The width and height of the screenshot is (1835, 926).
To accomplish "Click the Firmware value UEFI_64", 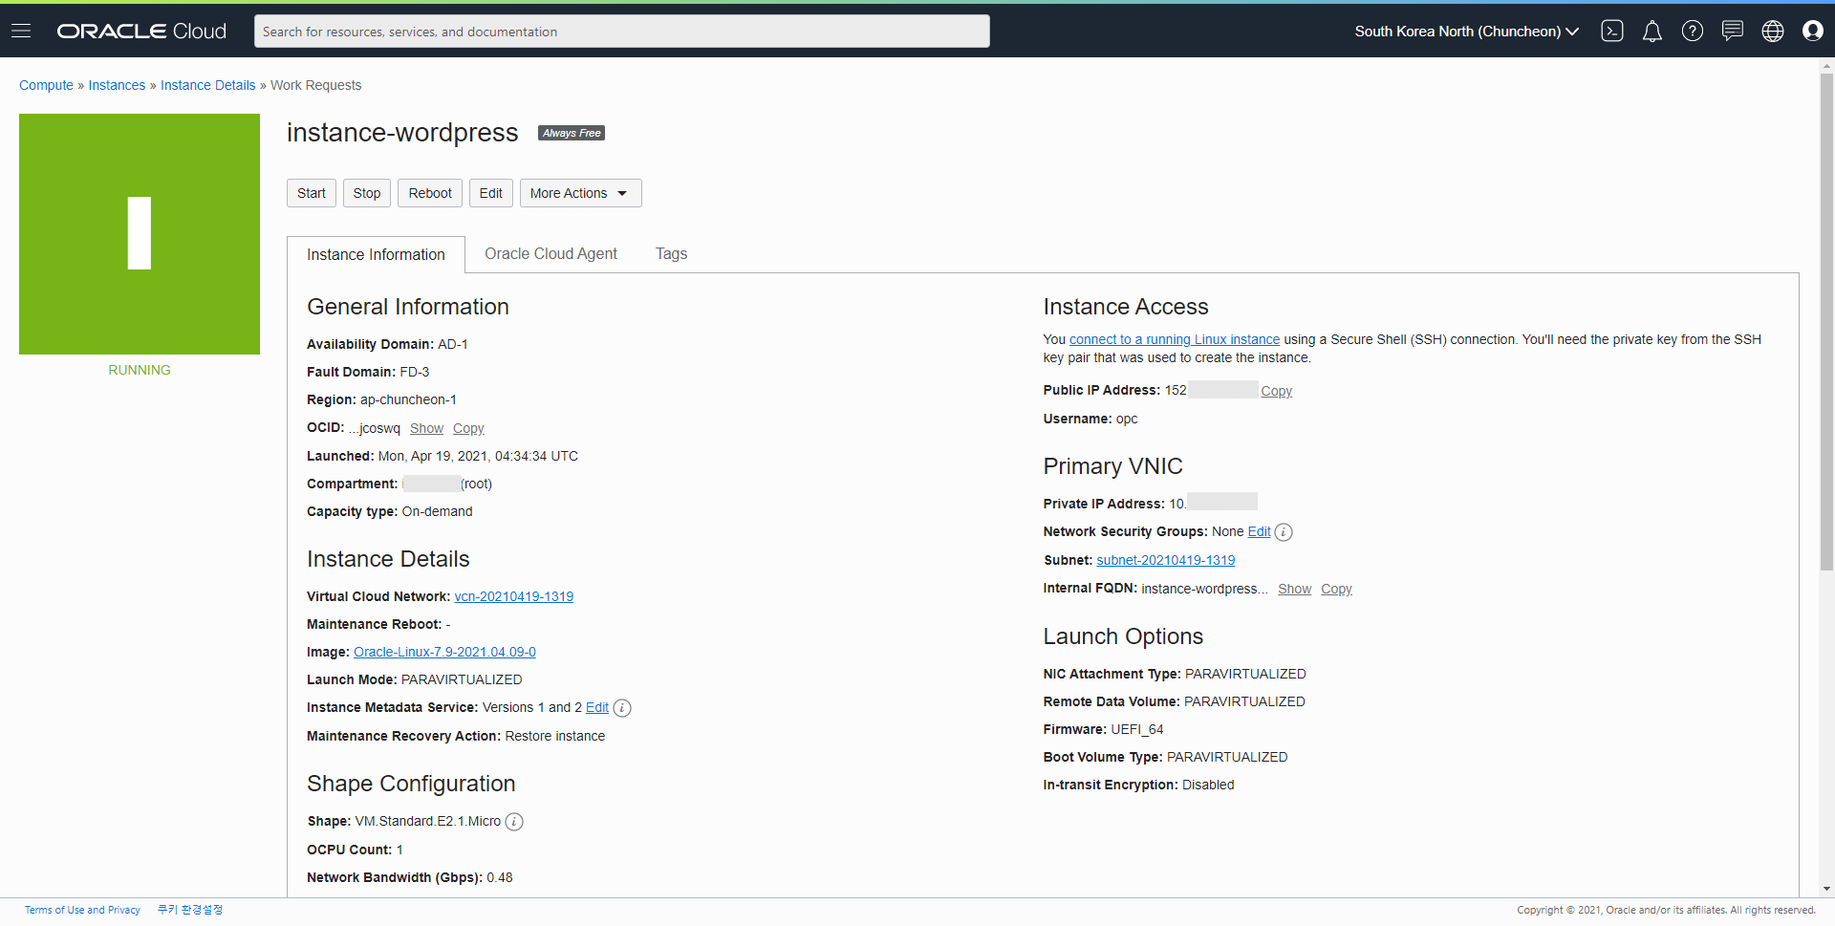I will tap(1137, 729).
